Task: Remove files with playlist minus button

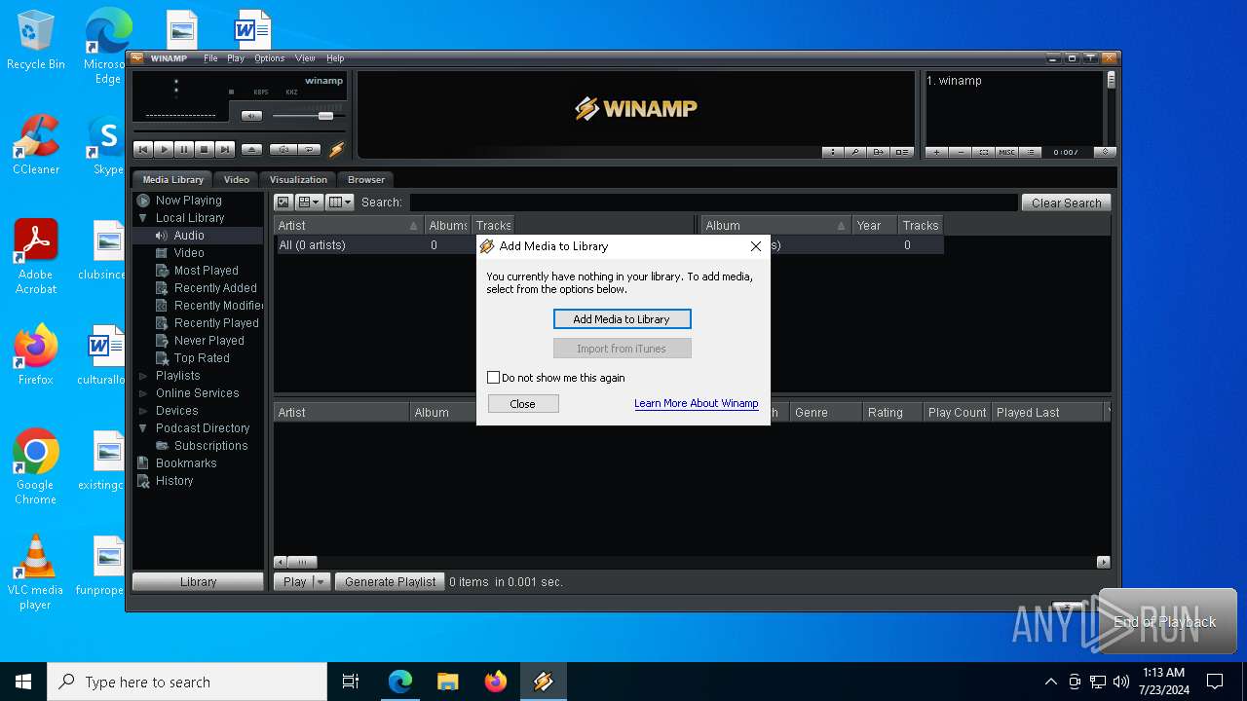Action: (961, 152)
